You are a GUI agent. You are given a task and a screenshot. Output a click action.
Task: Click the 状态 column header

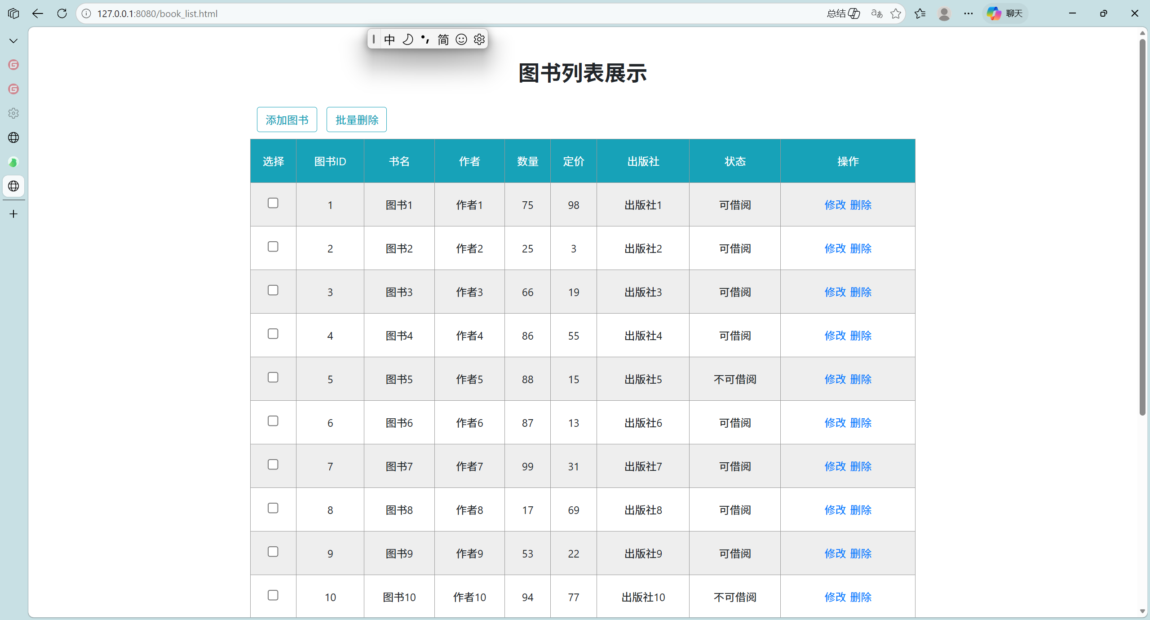735,161
